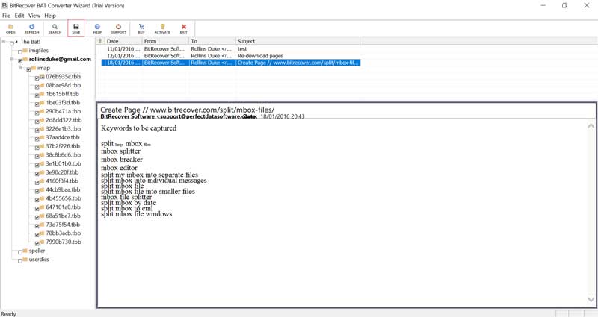
Task: Refresh the folder list using Refresh icon
Action: [x=31, y=28]
